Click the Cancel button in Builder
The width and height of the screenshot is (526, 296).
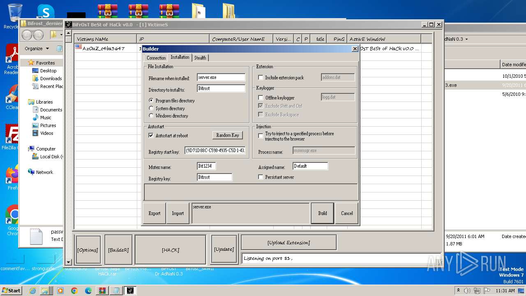347,213
